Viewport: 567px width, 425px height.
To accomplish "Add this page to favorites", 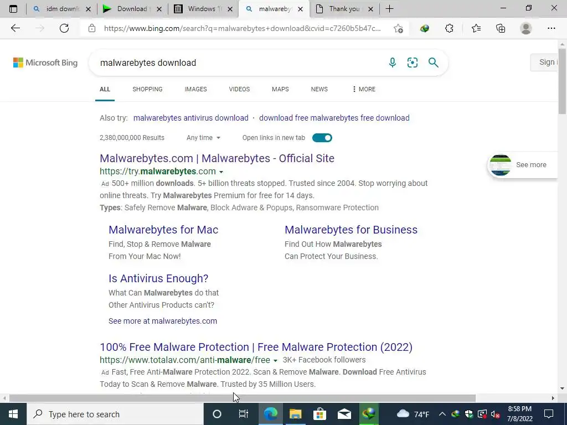I will coord(398,29).
